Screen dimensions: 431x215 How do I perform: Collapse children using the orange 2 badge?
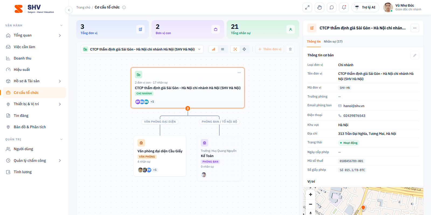(188, 109)
